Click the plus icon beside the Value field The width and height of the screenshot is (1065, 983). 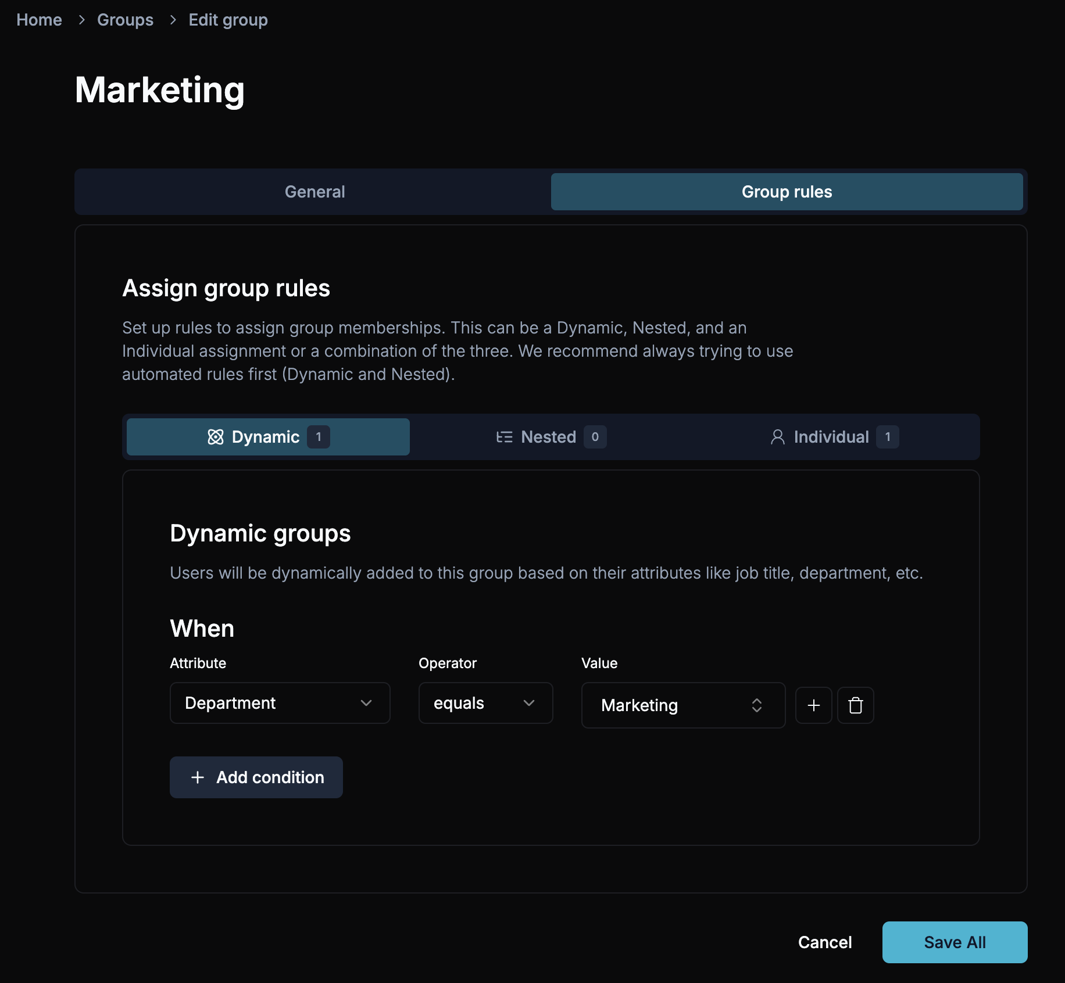tap(813, 705)
